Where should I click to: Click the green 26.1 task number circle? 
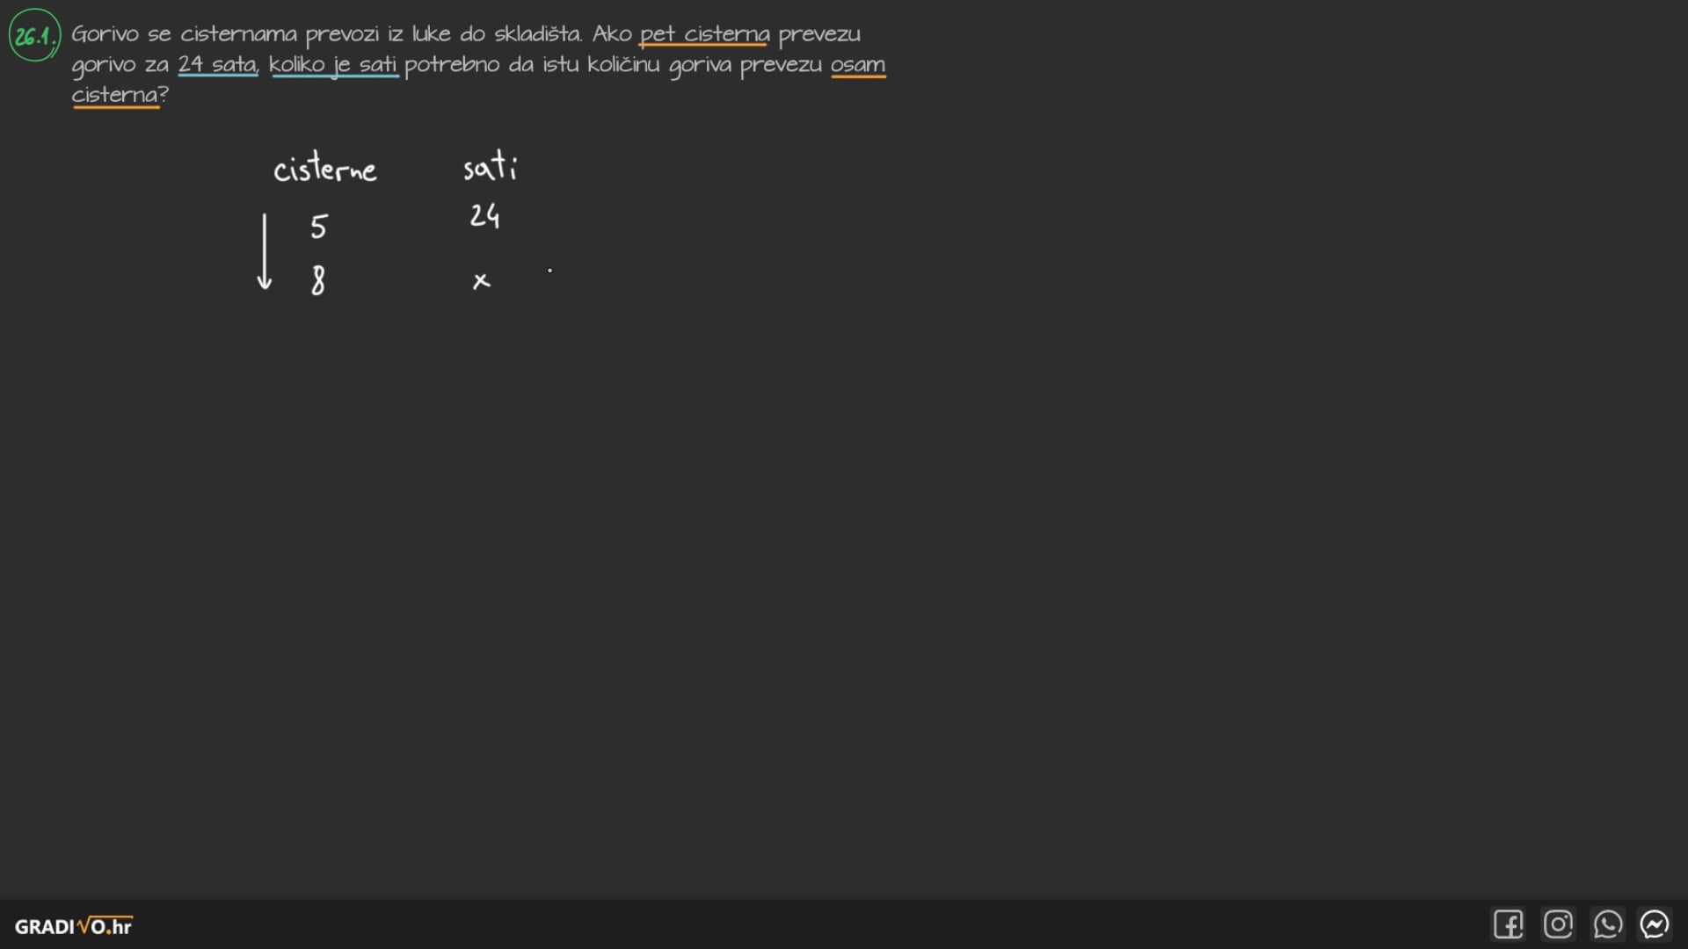(35, 35)
